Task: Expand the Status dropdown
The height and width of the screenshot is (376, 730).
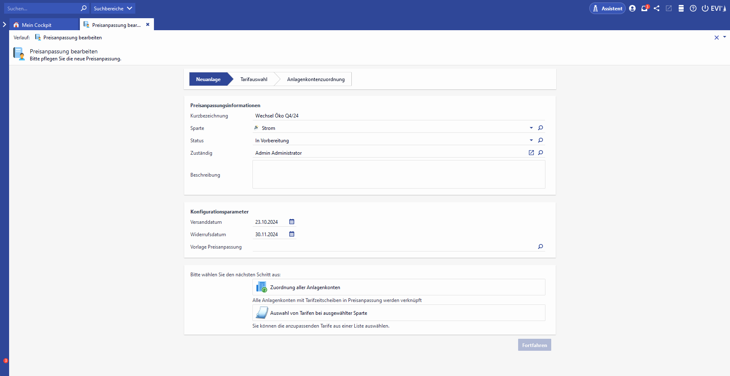Action: (531, 140)
